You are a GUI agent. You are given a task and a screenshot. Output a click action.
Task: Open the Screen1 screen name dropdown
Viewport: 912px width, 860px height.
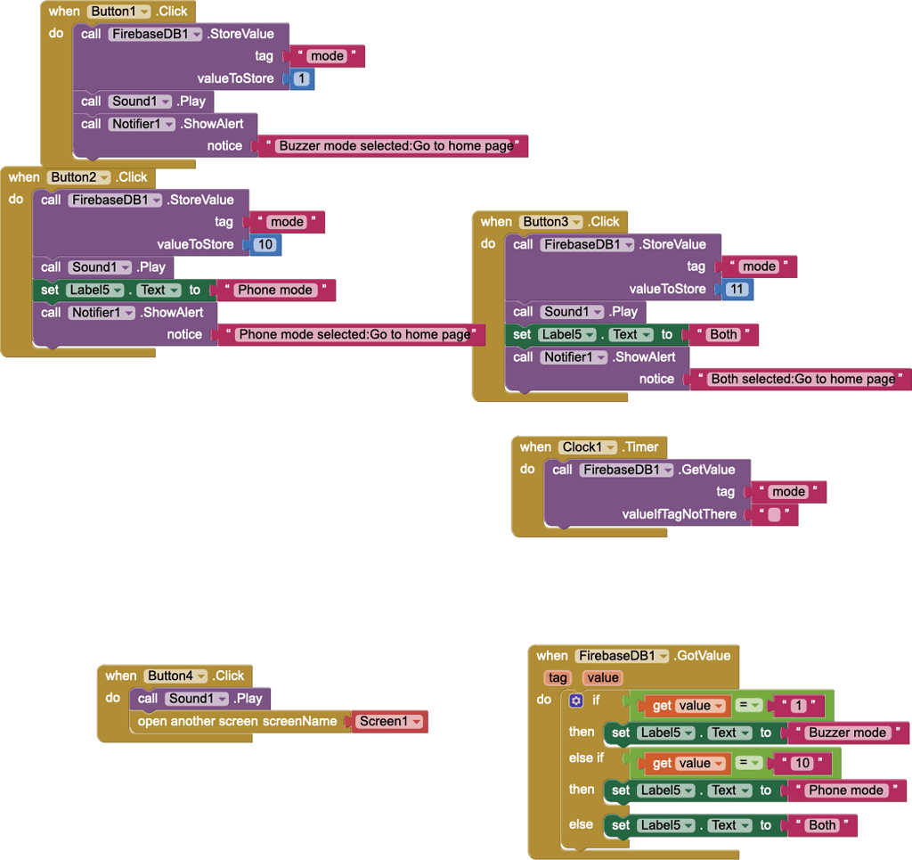coord(415,722)
